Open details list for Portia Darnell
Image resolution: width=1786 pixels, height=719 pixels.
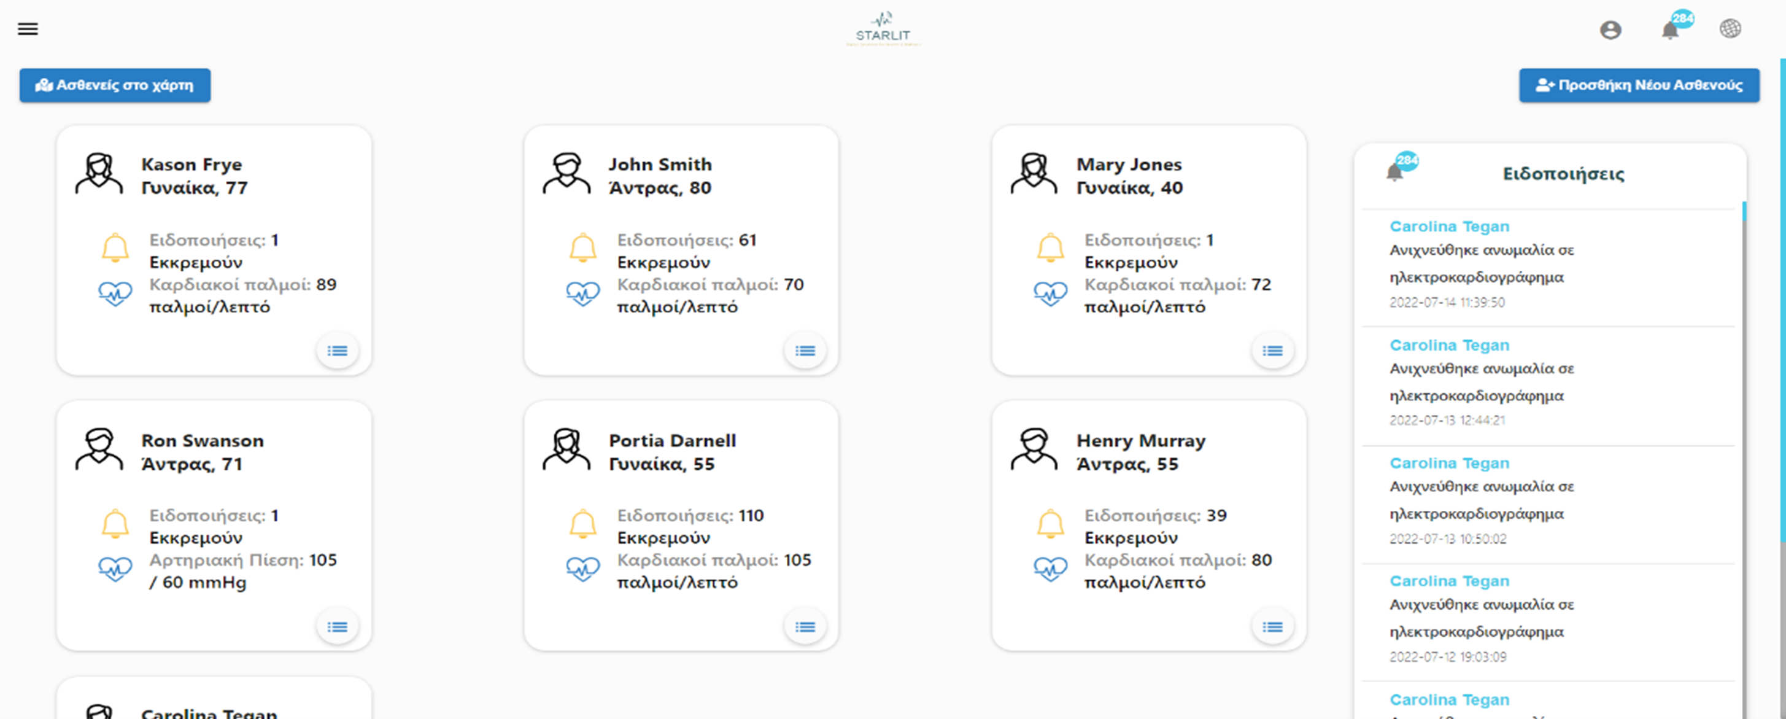coord(805,627)
